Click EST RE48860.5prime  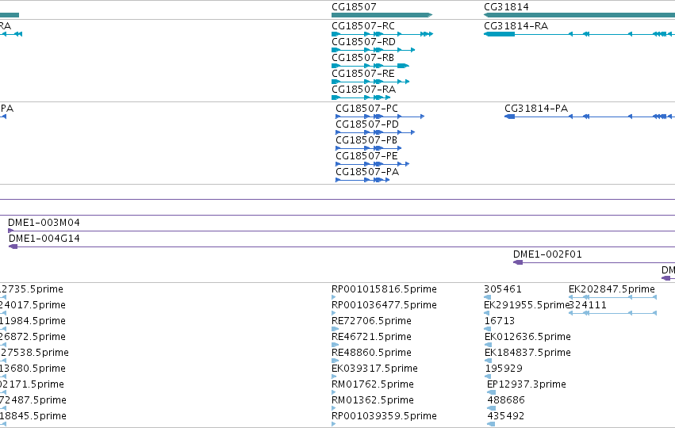(x=371, y=353)
